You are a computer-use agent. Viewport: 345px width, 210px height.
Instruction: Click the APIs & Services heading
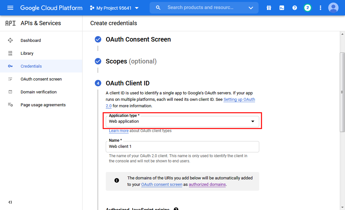point(41,23)
